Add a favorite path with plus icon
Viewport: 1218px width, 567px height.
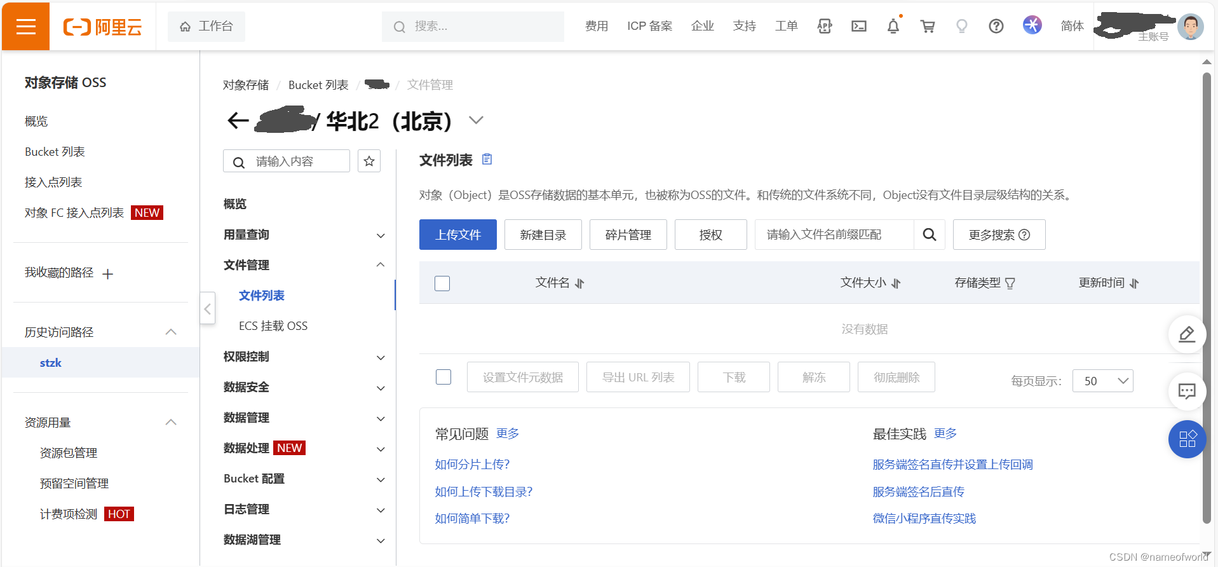pos(108,274)
